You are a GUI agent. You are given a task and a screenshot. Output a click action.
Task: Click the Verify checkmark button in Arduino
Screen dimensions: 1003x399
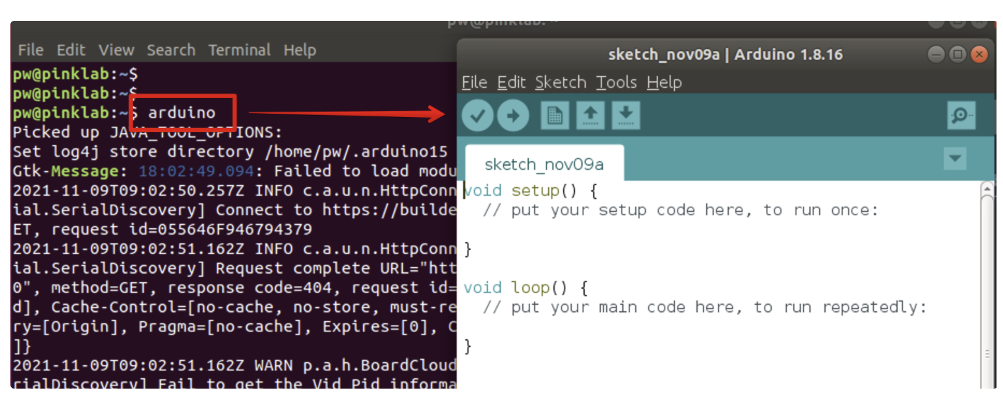coord(477,116)
